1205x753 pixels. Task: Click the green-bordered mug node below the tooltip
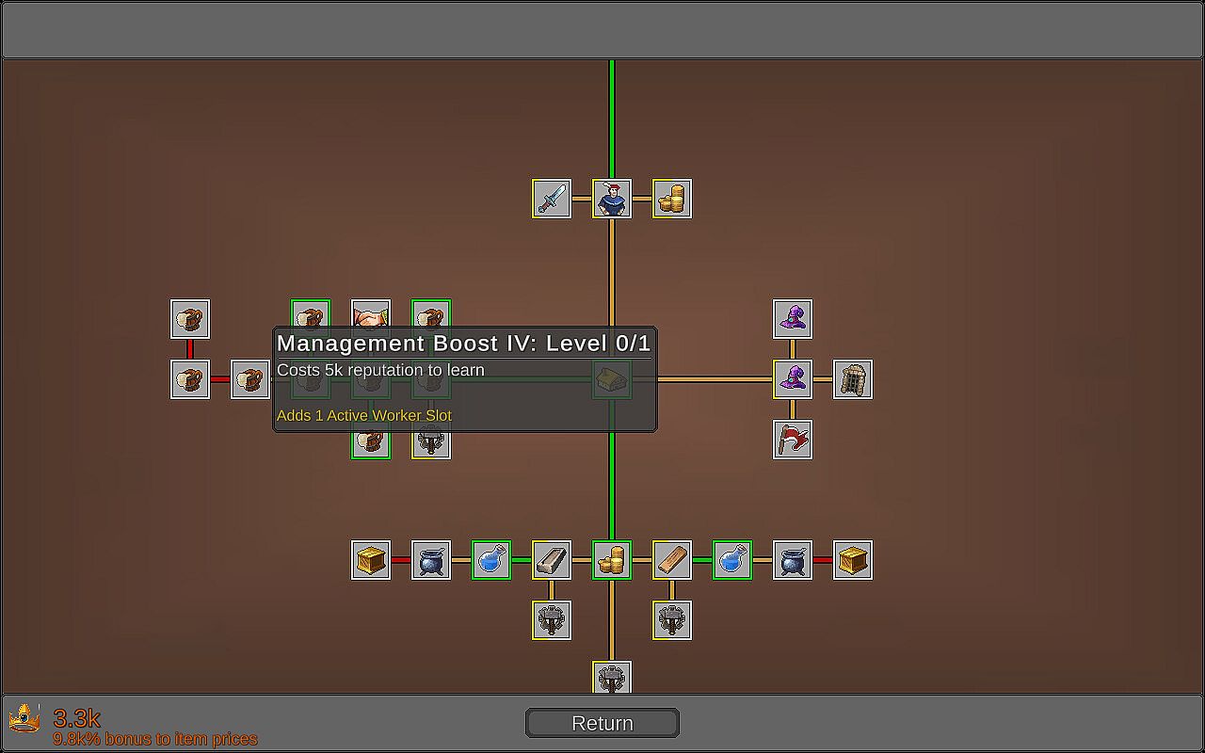tap(371, 445)
